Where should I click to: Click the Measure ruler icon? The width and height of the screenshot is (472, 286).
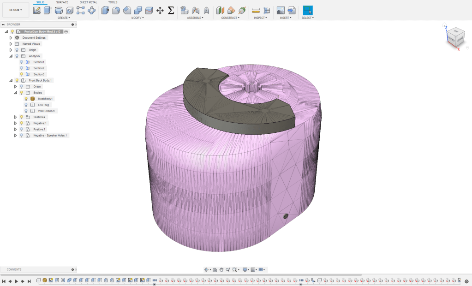click(256, 10)
